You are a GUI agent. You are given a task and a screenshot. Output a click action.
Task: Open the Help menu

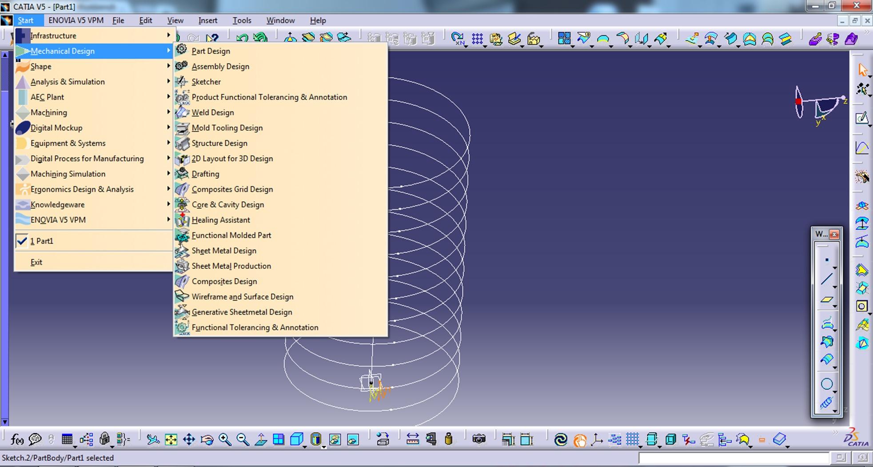pyautogui.click(x=318, y=20)
